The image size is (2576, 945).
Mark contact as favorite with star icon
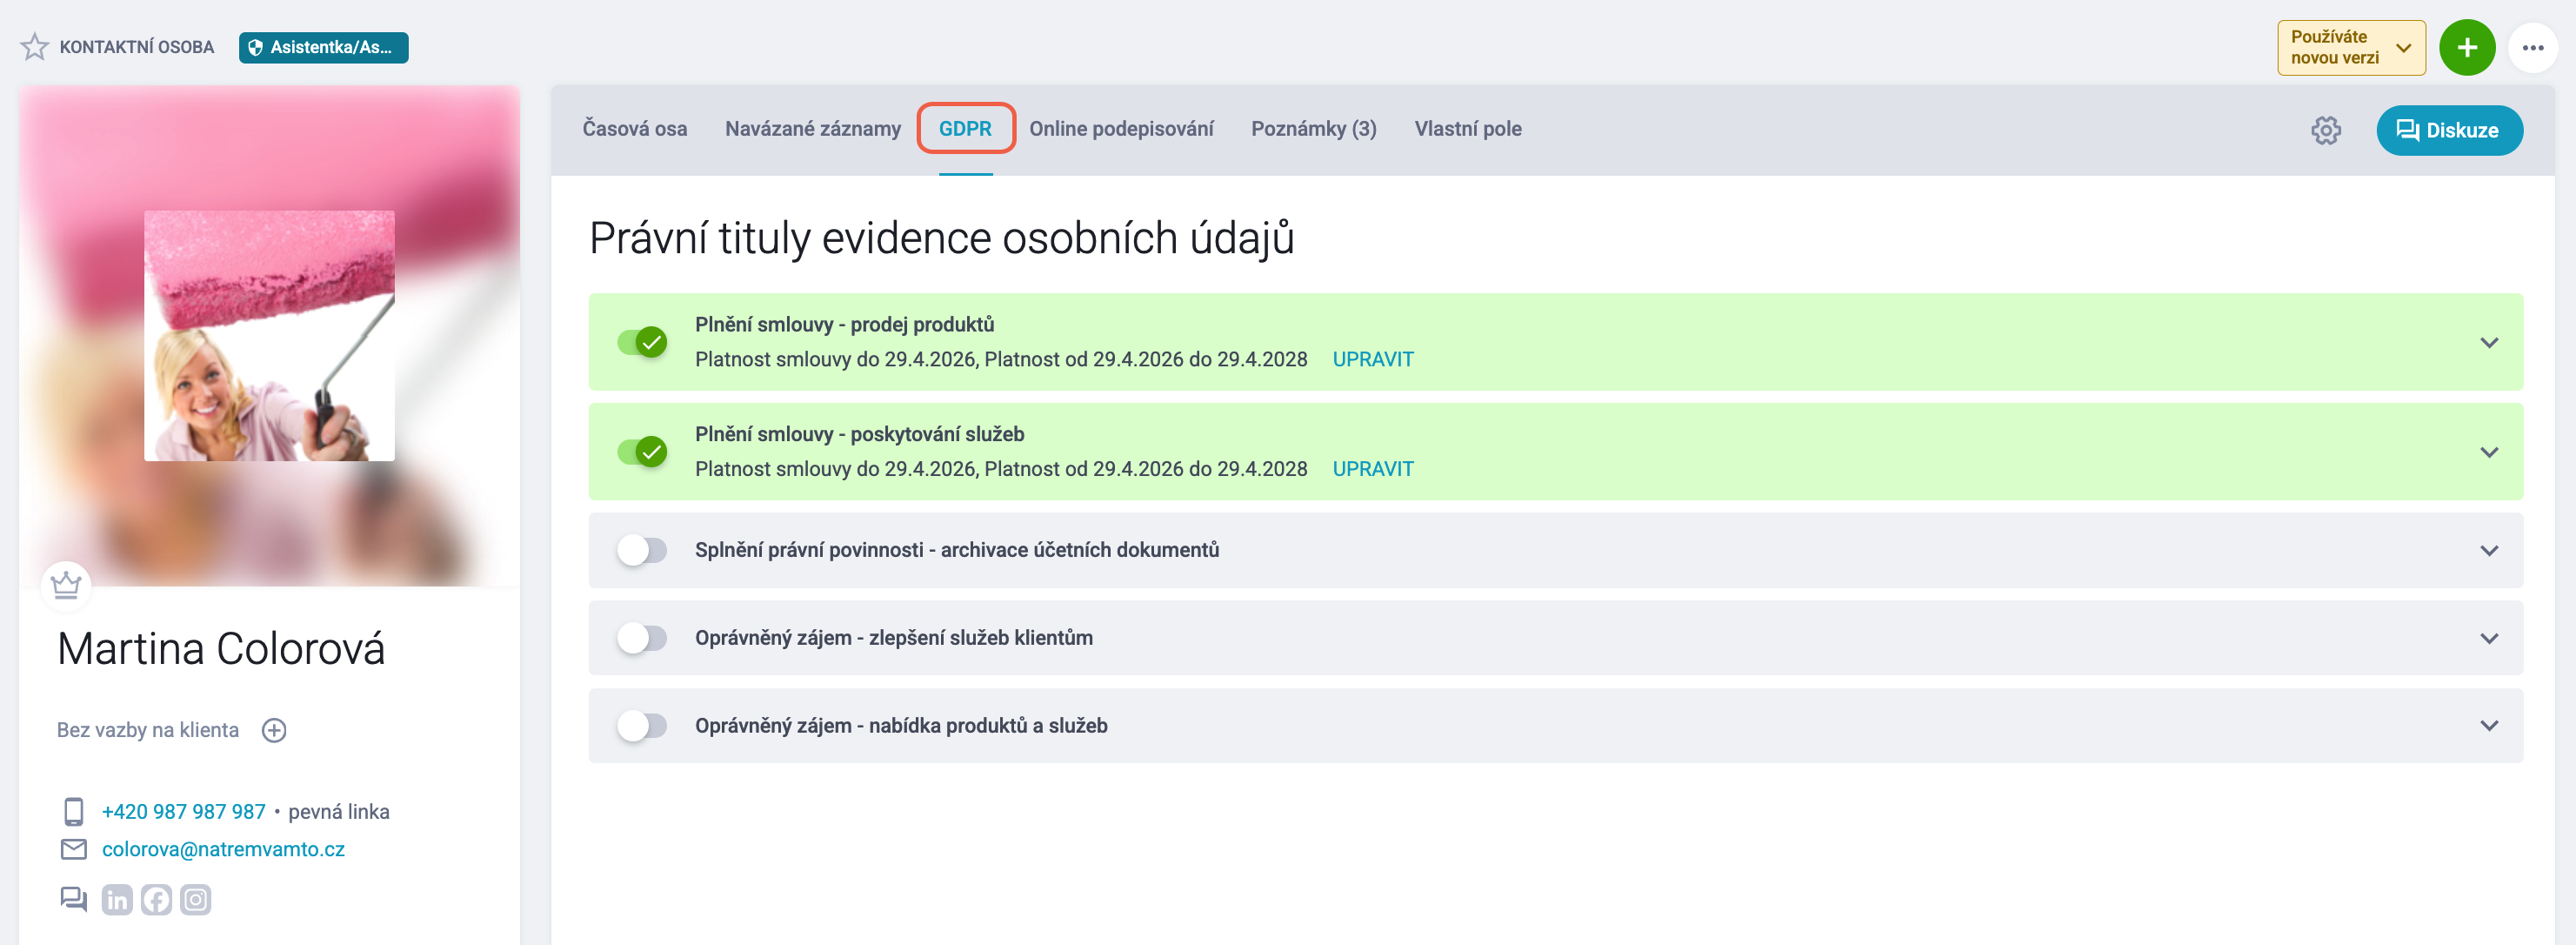[x=34, y=47]
